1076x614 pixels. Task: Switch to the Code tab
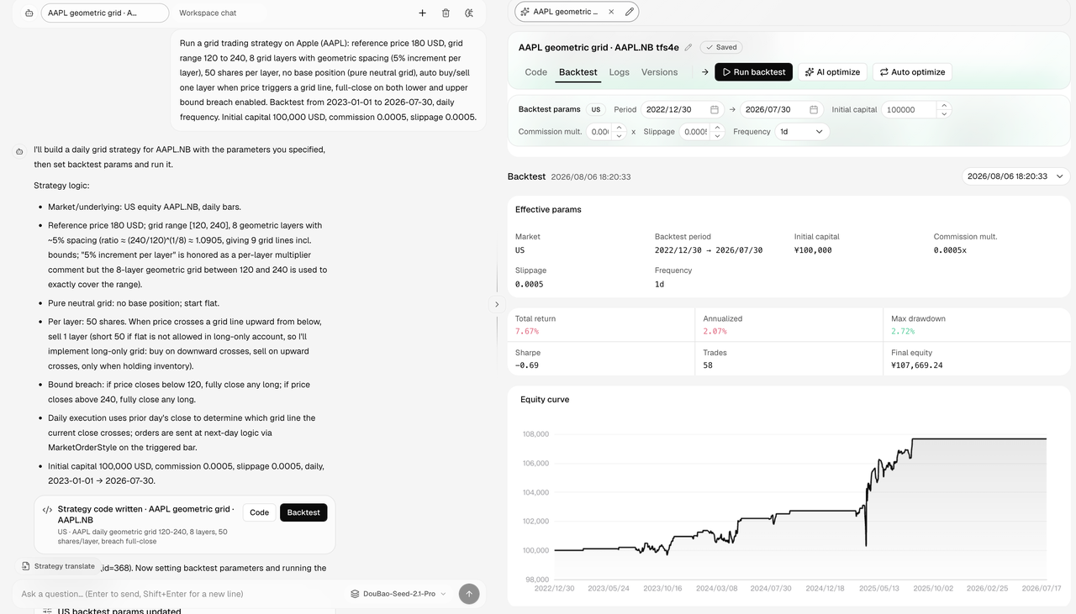coord(536,72)
